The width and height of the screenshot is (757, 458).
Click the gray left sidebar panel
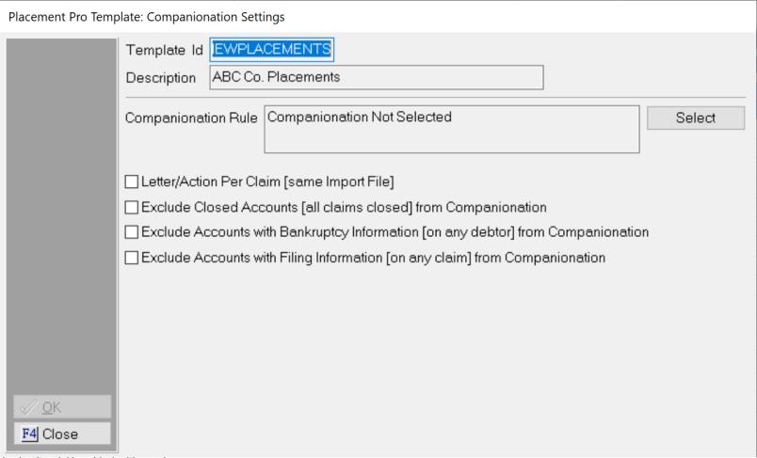(x=61, y=216)
